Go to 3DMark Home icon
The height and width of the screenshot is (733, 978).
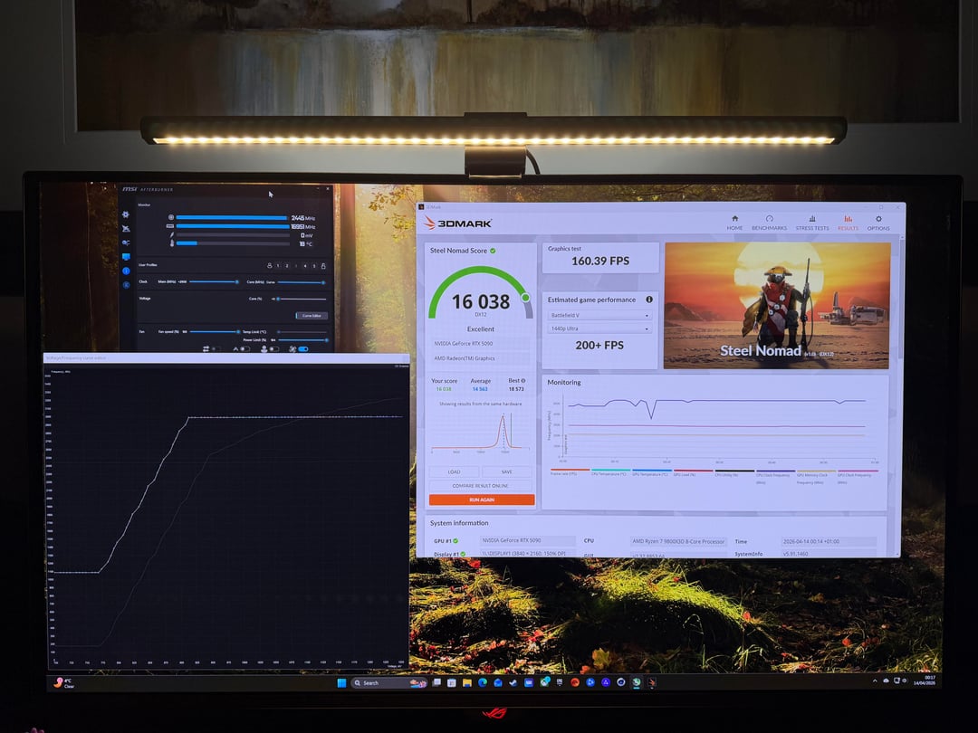[734, 223]
